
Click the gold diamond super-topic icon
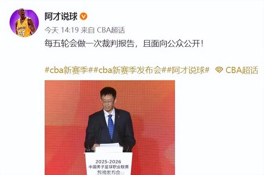click(219, 70)
